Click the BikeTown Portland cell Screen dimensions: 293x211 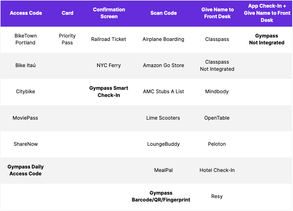[26, 39]
